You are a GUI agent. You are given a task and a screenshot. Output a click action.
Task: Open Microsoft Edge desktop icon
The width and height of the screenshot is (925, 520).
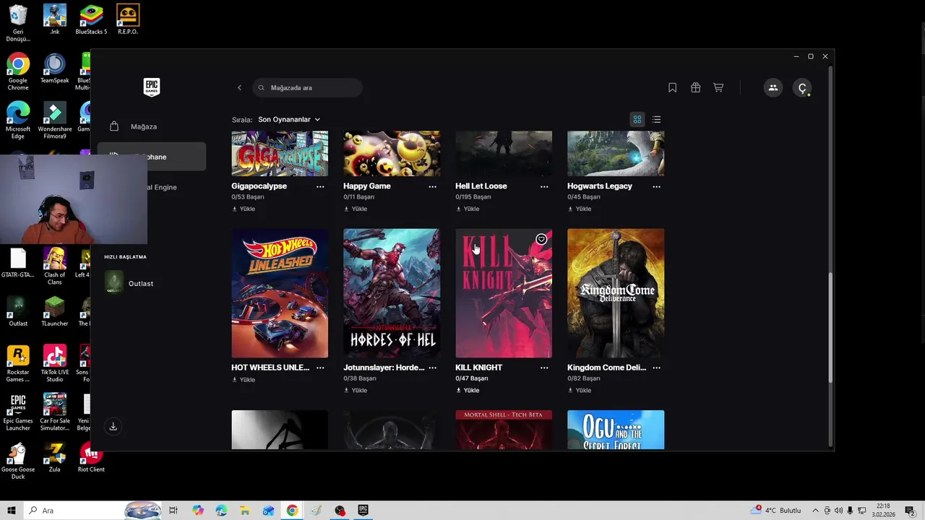(18, 121)
